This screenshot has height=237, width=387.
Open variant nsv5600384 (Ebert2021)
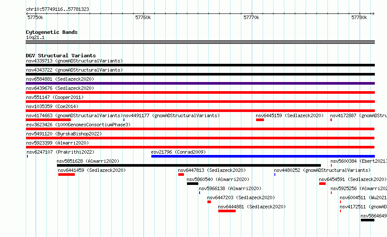tap(359, 161)
